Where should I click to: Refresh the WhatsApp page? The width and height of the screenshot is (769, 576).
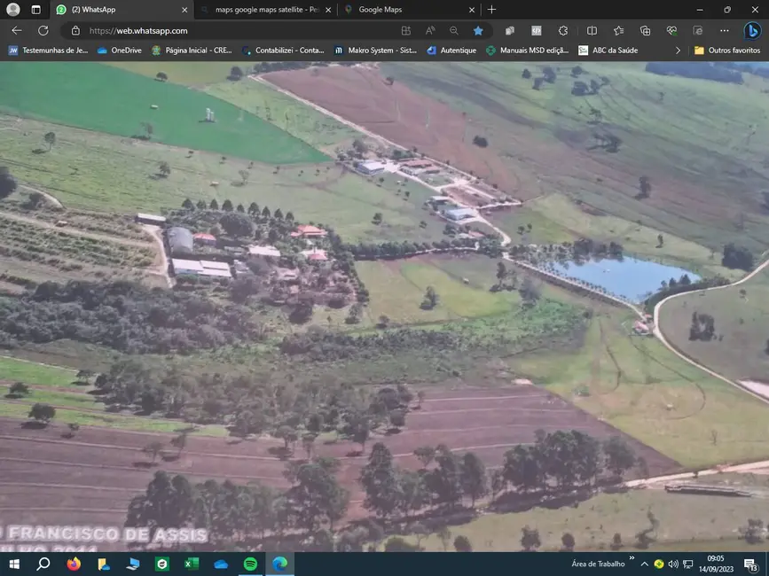click(43, 29)
